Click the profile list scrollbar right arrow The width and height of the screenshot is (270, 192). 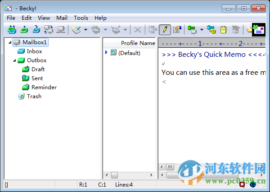click(x=151, y=175)
